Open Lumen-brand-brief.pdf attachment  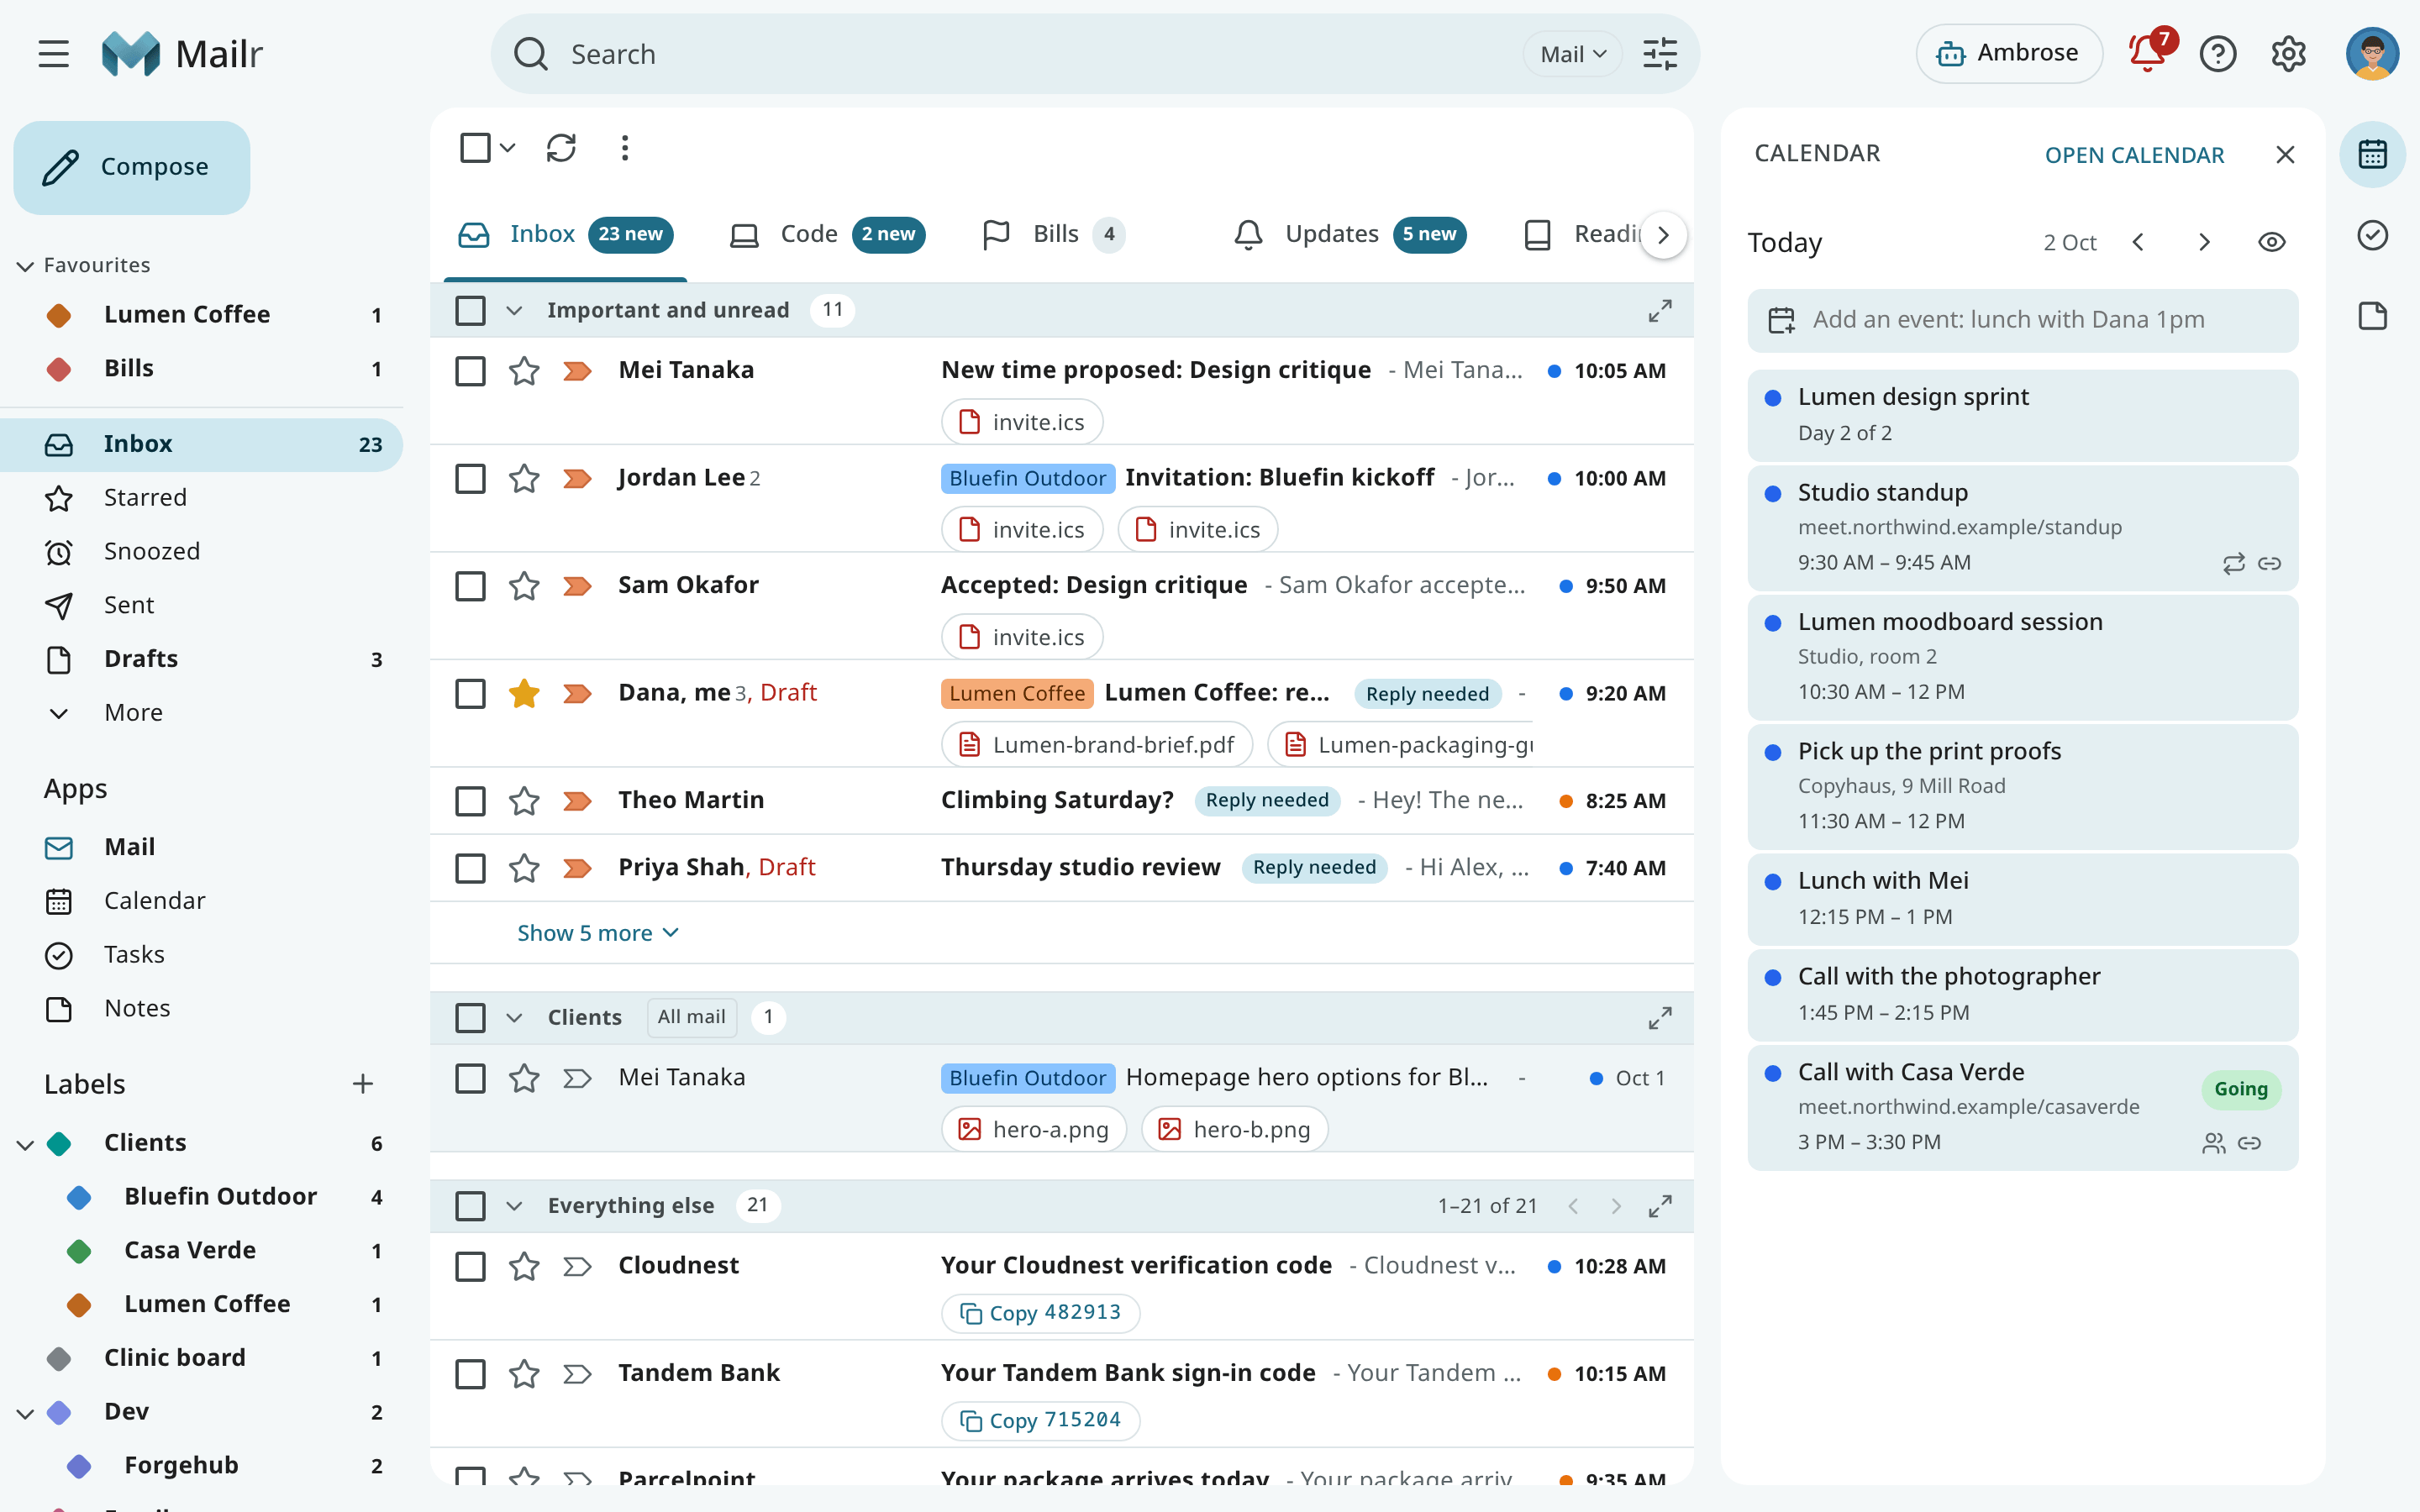point(1097,745)
